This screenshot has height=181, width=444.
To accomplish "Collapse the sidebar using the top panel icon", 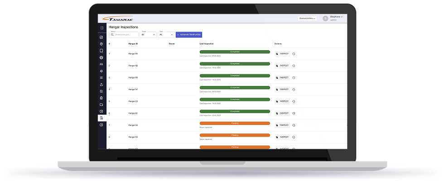I will 101,28.
